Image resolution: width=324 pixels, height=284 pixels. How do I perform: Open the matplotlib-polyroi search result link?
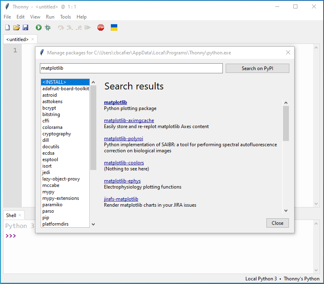[123, 139]
